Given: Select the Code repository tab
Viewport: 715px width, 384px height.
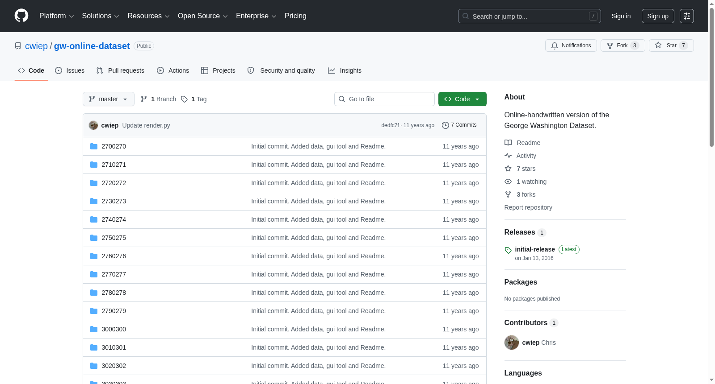Looking at the screenshot, I should (31, 70).
